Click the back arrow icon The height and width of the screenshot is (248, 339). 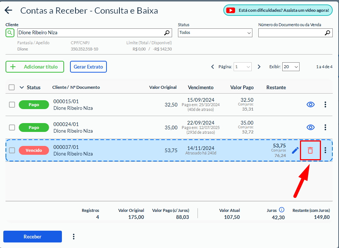point(8,11)
